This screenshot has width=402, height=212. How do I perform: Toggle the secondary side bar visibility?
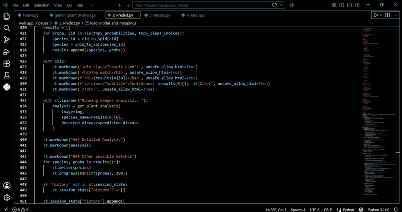coord(357,5)
